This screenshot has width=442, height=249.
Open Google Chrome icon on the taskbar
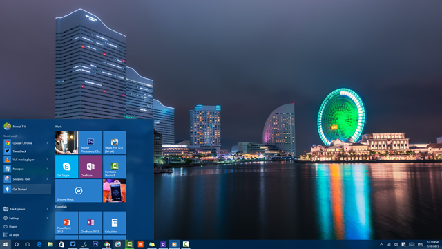tap(106, 244)
